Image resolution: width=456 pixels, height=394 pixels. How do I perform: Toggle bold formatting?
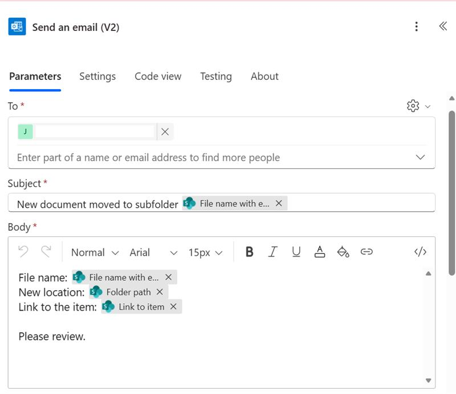tap(249, 252)
